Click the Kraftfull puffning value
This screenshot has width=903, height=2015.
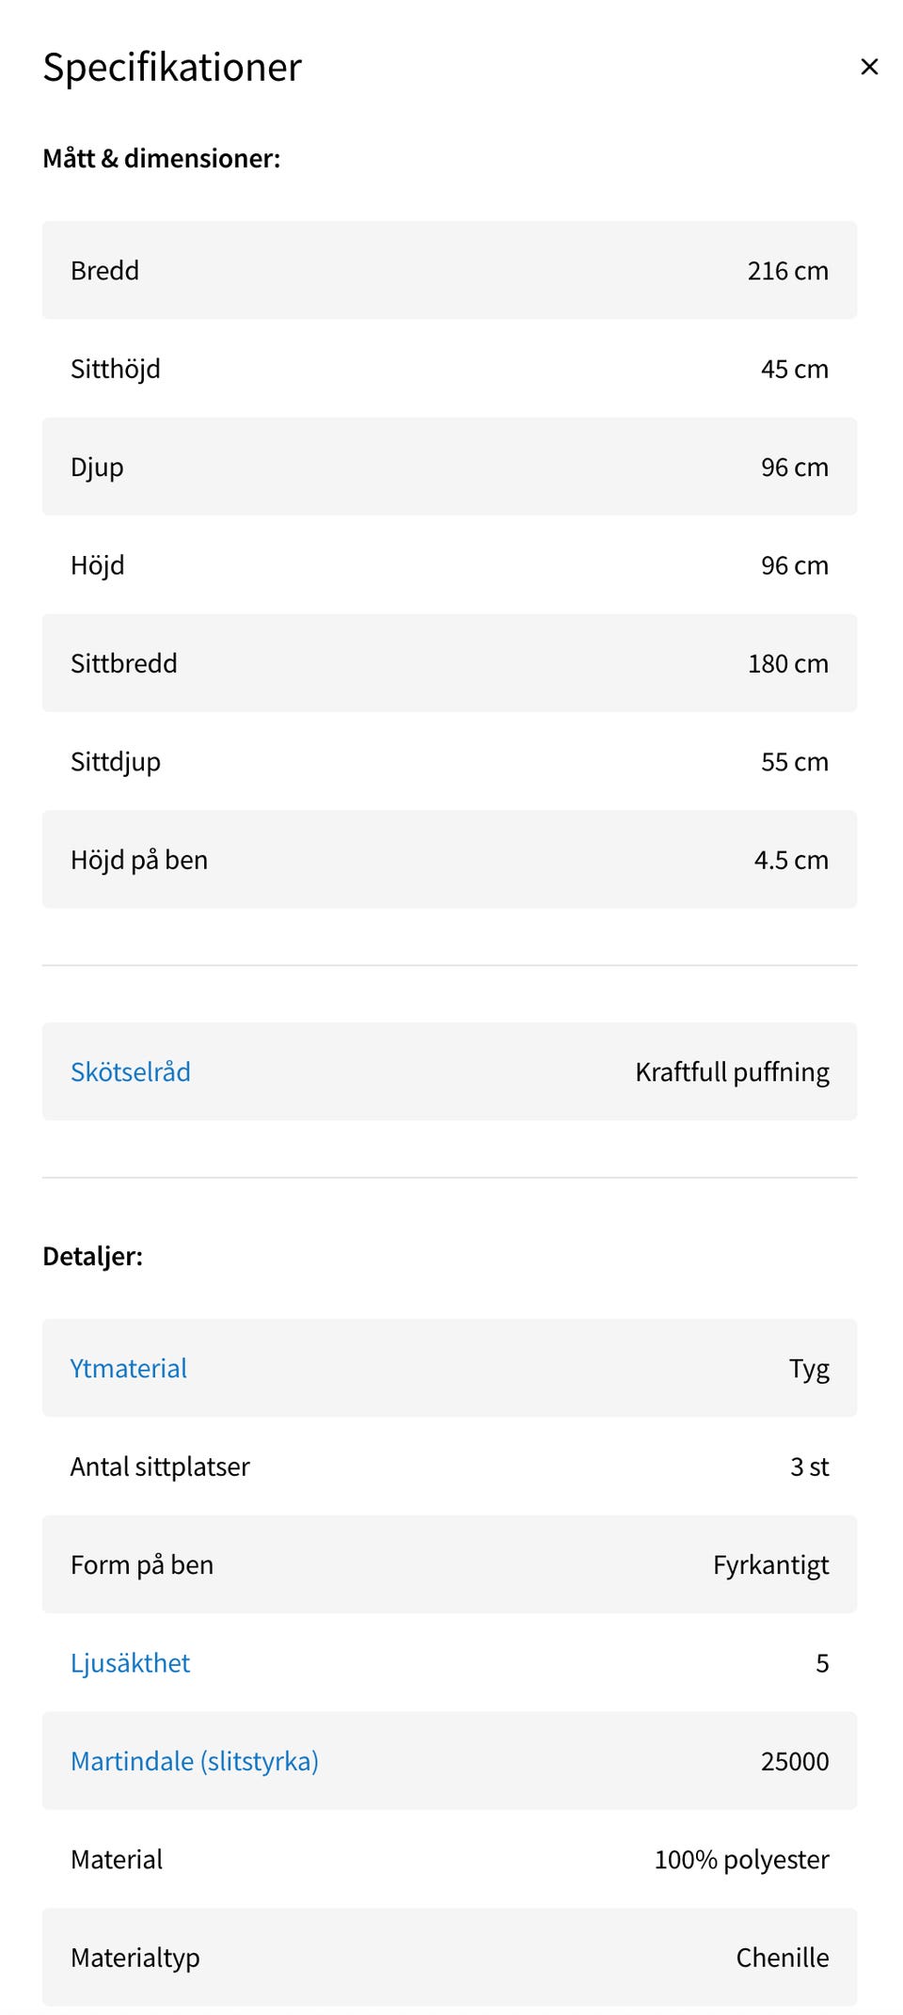[x=732, y=1071]
